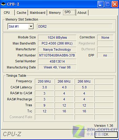Go to the Mainboard tab
Viewport: 119px width, 140px height.
[x=38, y=13]
